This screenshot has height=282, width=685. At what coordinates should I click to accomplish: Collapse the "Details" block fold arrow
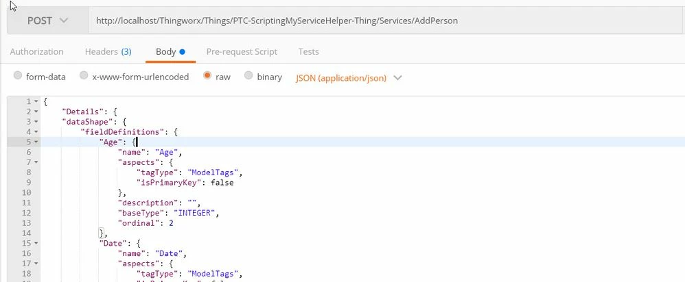[36, 112]
